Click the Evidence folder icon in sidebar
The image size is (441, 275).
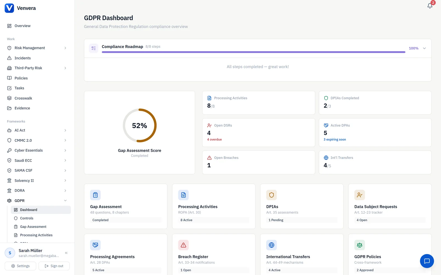[9, 108]
